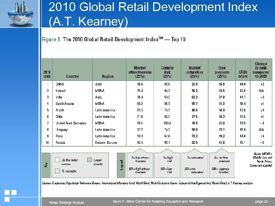Click the 'To consider' key swatch
This screenshot has width=275, height=206.
[57, 171]
